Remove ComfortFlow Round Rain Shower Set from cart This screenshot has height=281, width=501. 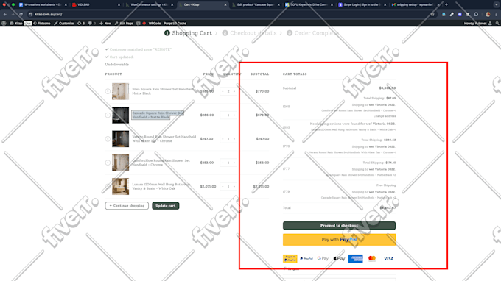coord(108,163)
